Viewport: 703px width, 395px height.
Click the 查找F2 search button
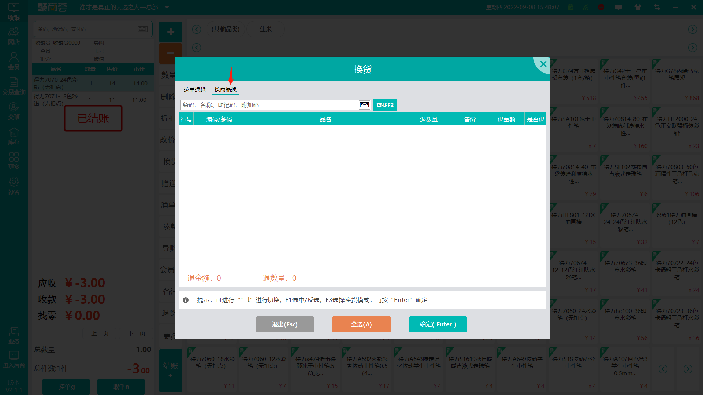[x=385, y=105]
